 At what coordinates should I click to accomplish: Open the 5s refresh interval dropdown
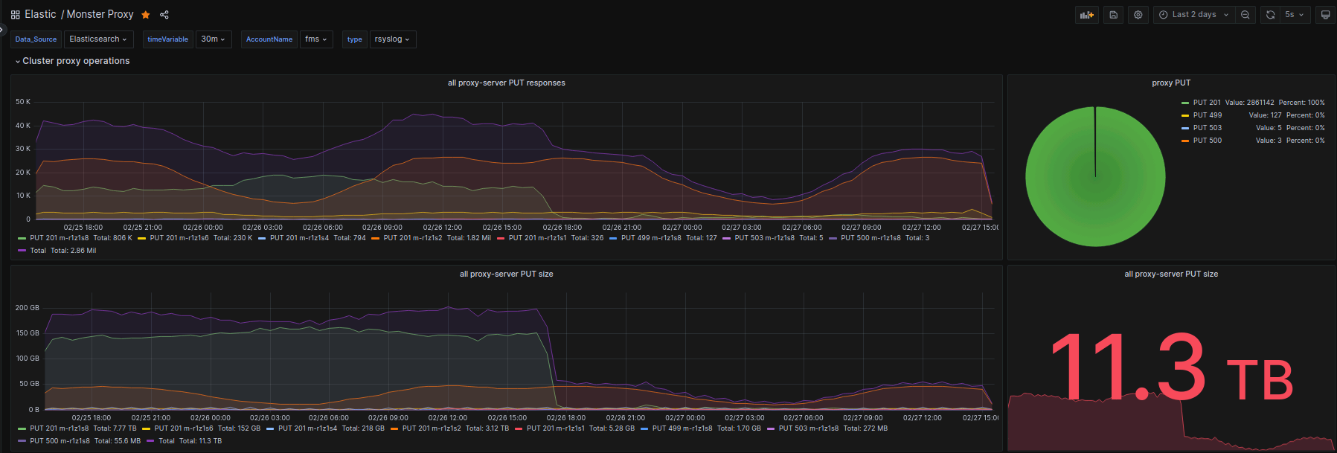[1295, 15]
